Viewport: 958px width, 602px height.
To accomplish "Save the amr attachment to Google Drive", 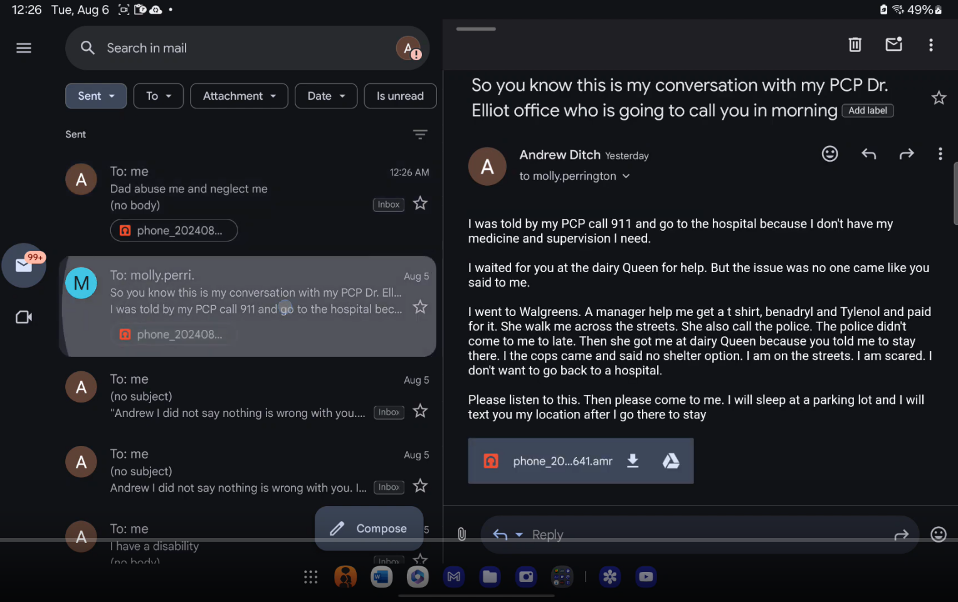I will (x=671, y=461).
